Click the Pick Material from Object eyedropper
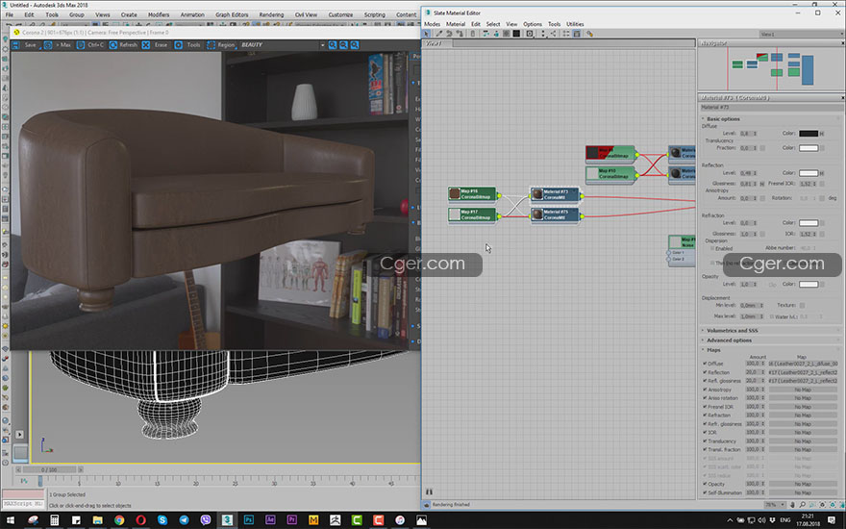Image resolution: width=846 pixels, height=529 pixels. tap(439, 34)
